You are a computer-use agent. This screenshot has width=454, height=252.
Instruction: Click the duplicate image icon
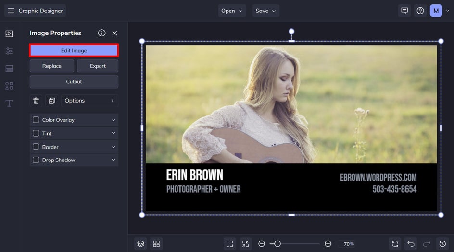tap(52, 101)
